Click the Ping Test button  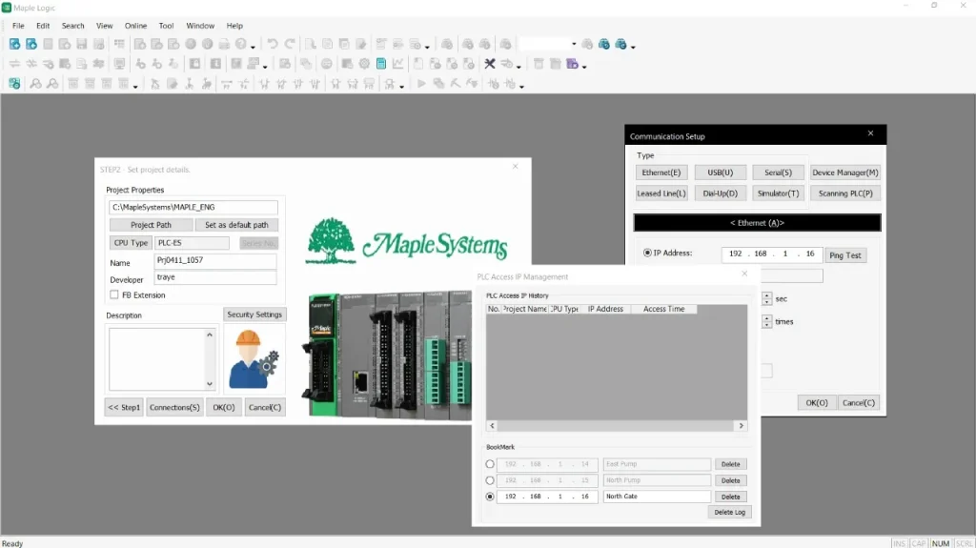click(x=845, y=255)
